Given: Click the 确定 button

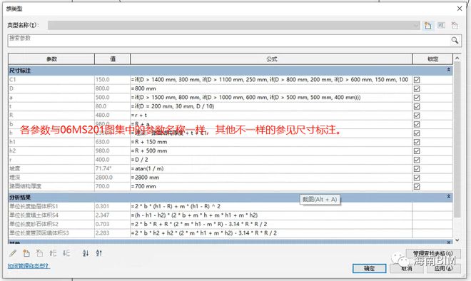Looking at the screenshot, I should click(369, 268).
